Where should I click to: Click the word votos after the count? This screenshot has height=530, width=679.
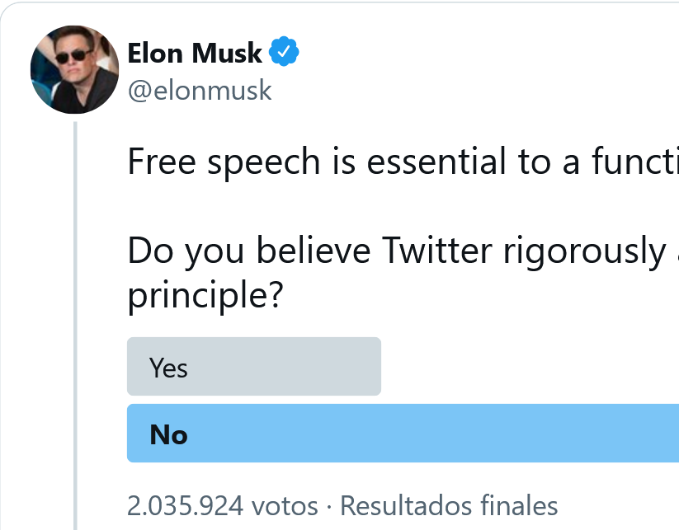[285, 506]
